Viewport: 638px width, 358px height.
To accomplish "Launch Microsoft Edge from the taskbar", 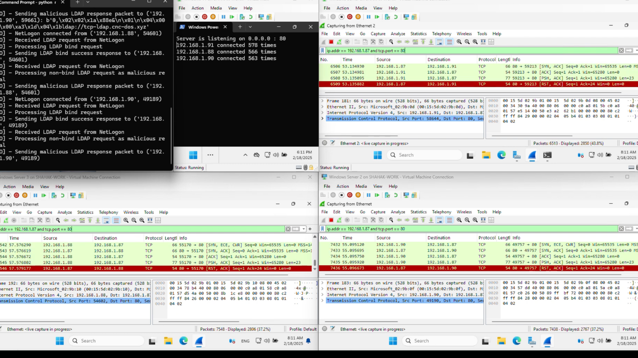I will (x=517, y=341).
